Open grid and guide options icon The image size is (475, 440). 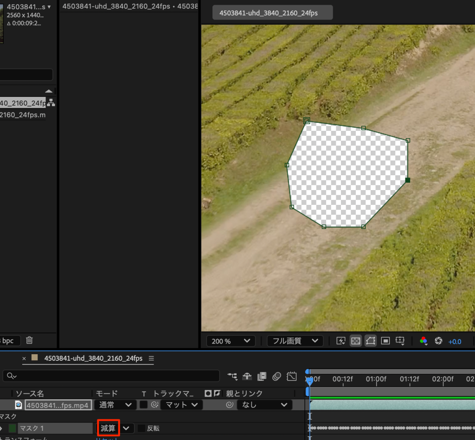pyautogui.click(x=400, y=341)
